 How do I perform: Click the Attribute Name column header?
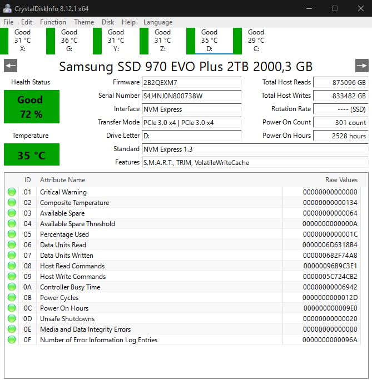pyautogui.click(x=63, y=180)
